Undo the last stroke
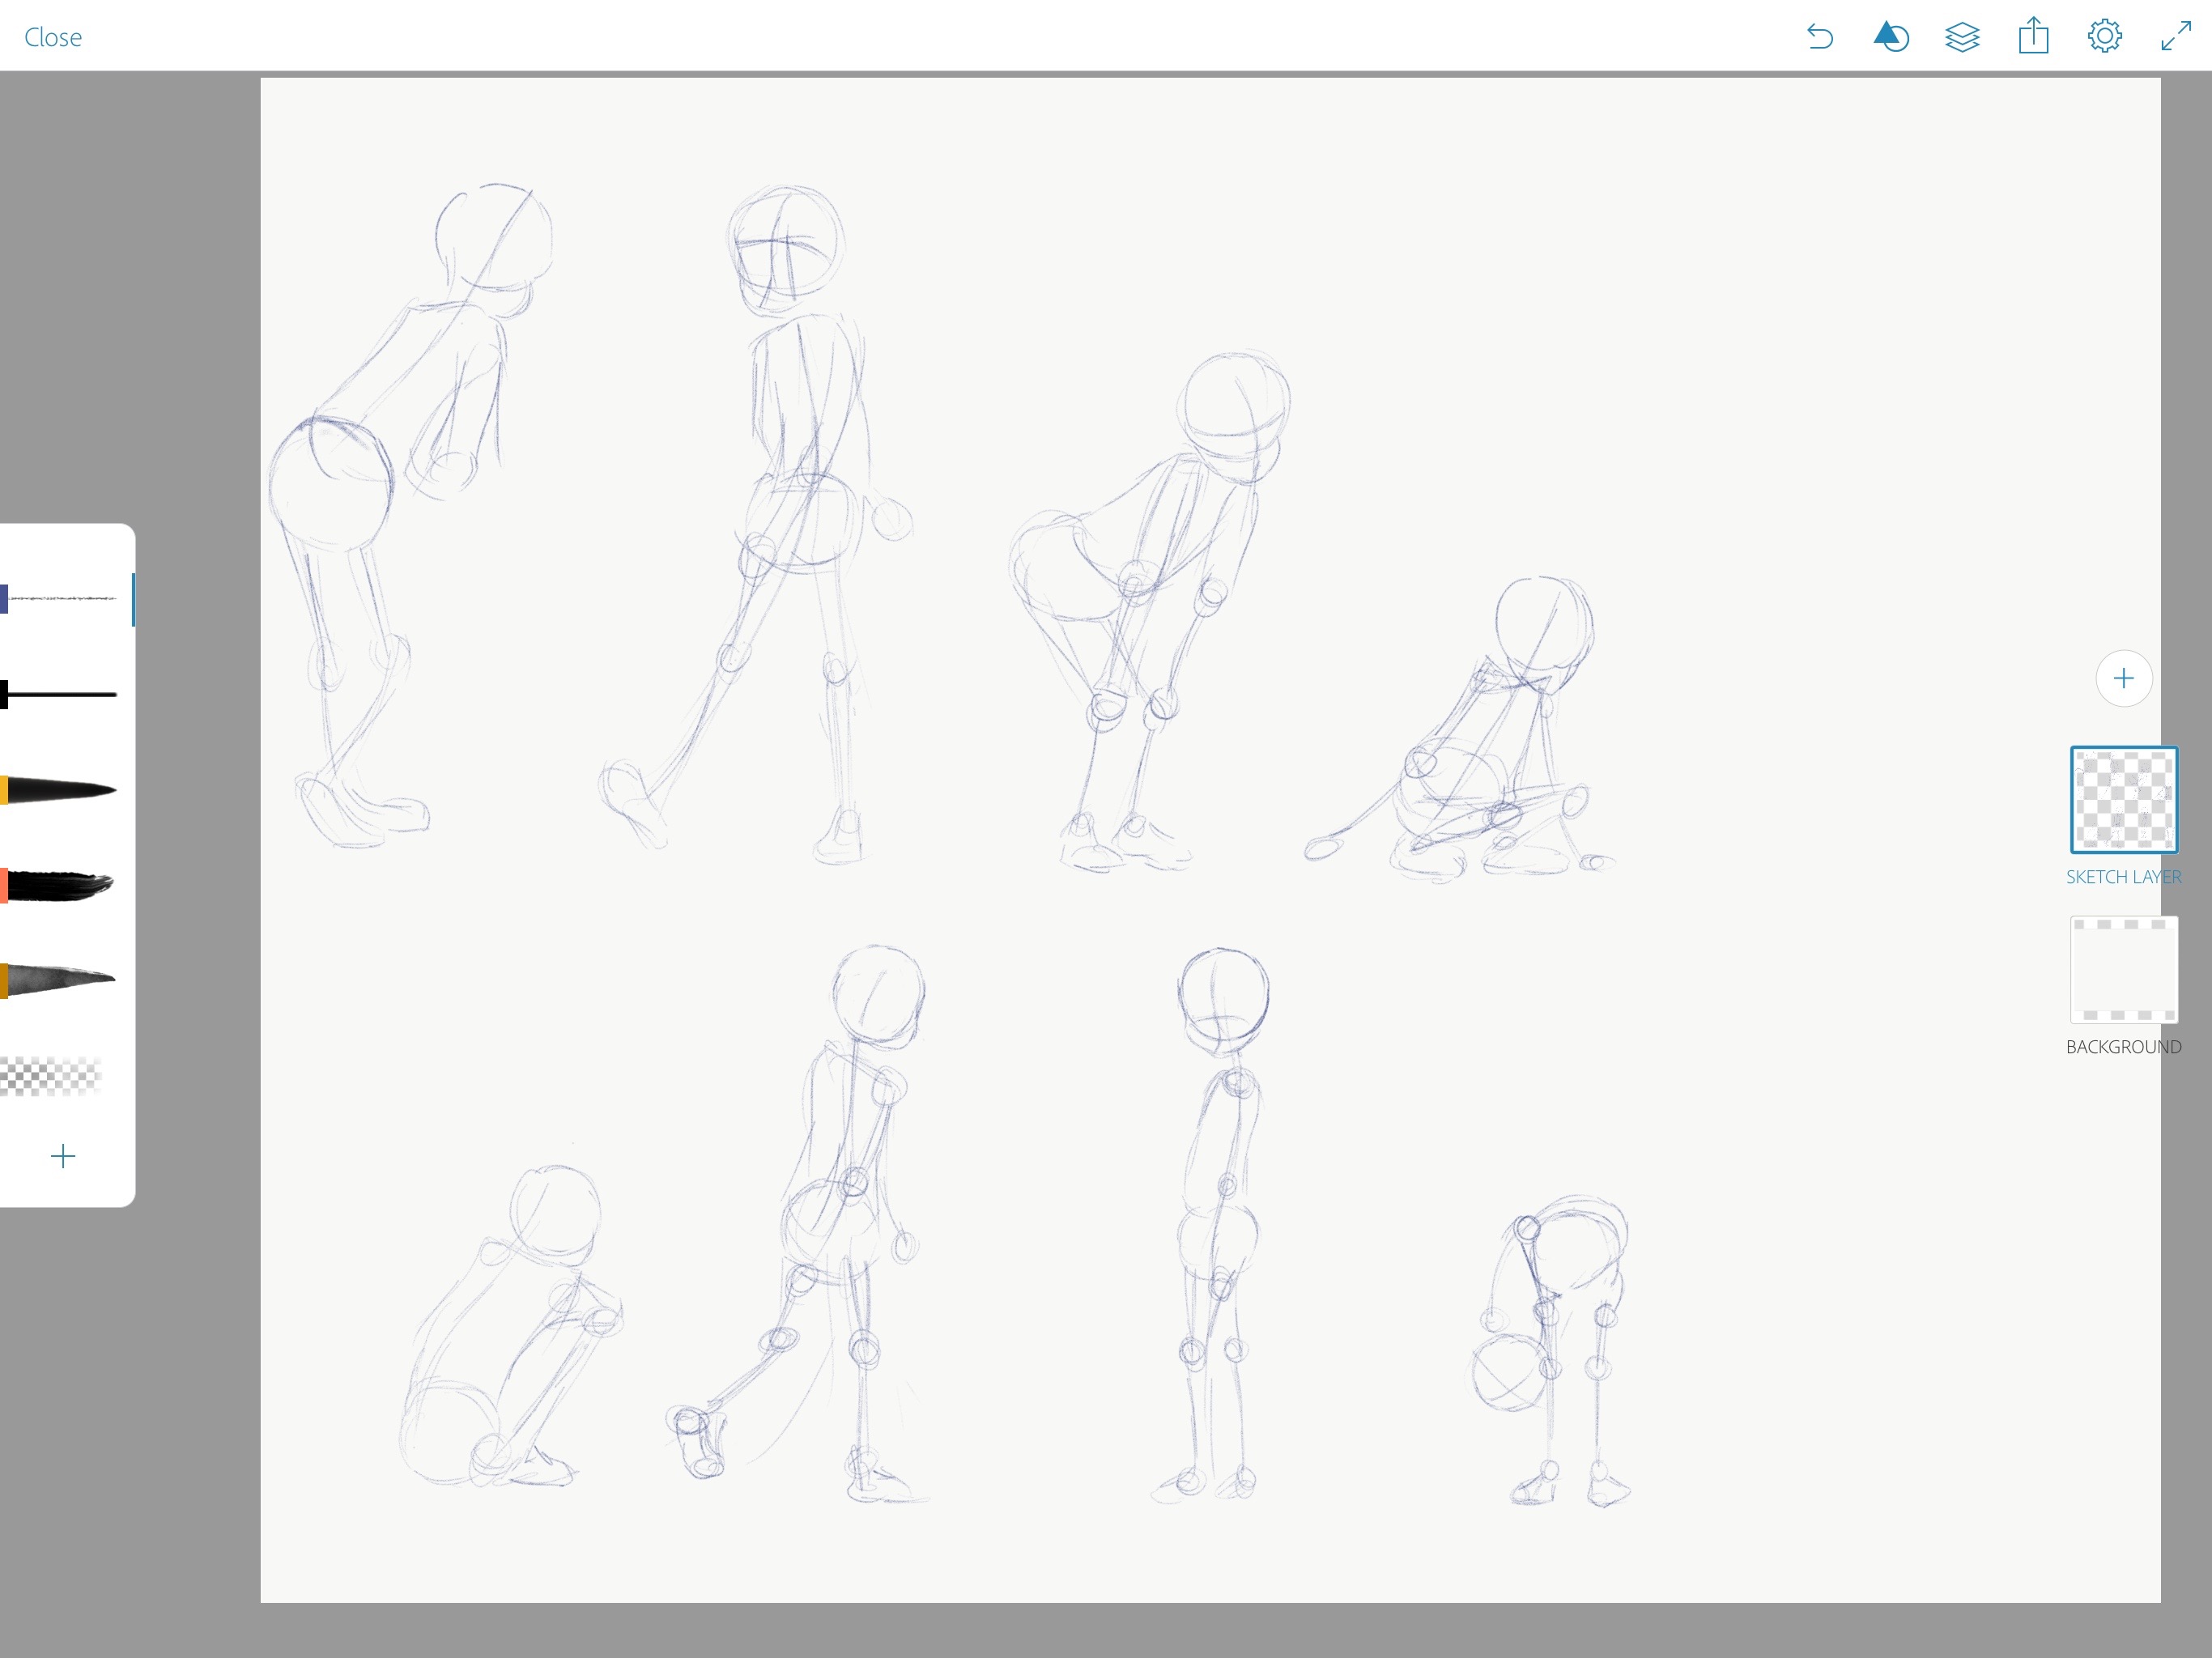Image resolution: width=2212 pixels, height=1658 pixels. click(1820, 37)
